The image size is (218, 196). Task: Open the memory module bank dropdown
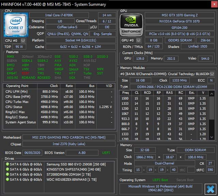(212, 74)
